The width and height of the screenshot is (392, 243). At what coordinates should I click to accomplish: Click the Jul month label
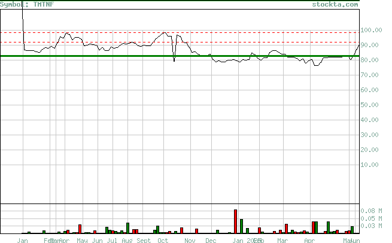[112, 241]
